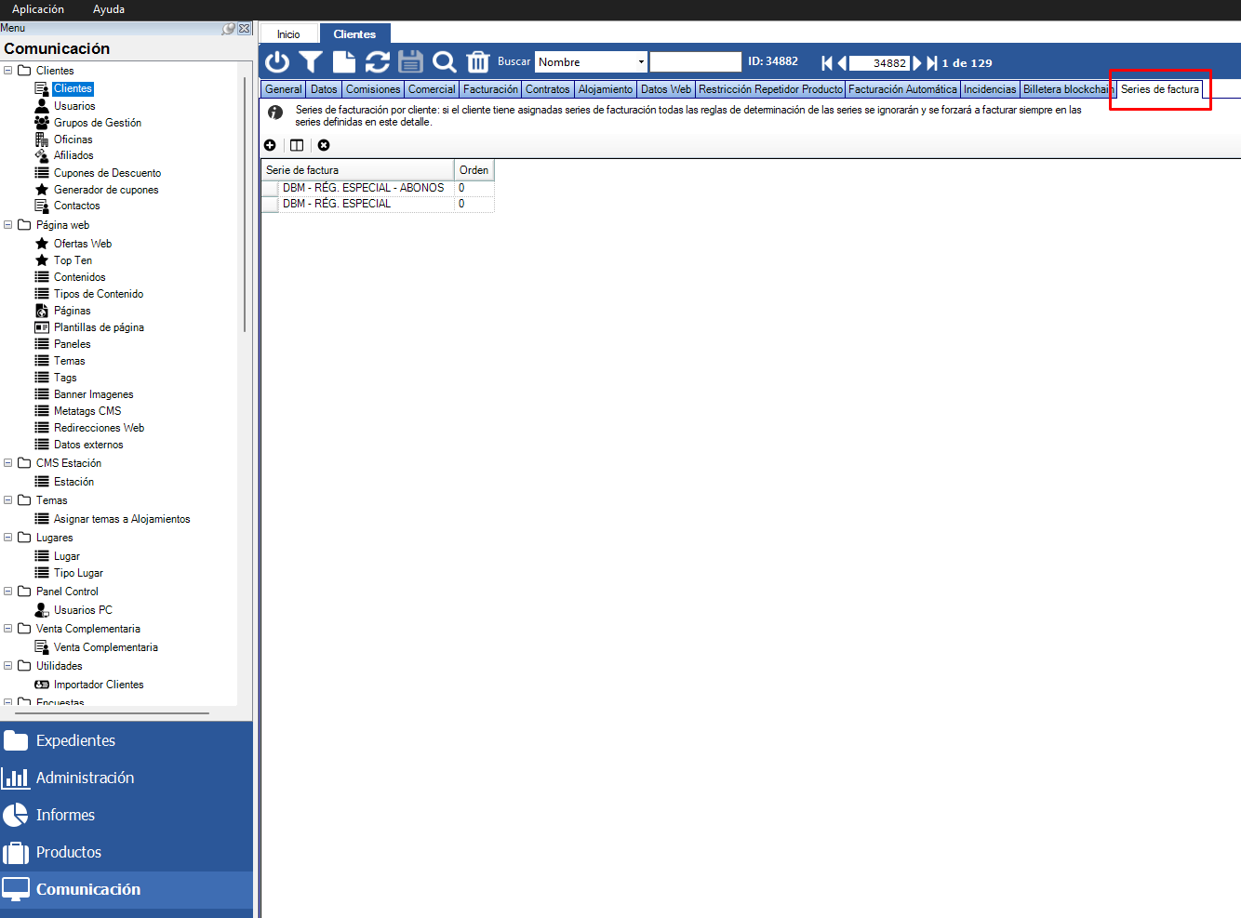Click the refresh arrows toolbar icon

pyautogui.click(x=378, y=62)
